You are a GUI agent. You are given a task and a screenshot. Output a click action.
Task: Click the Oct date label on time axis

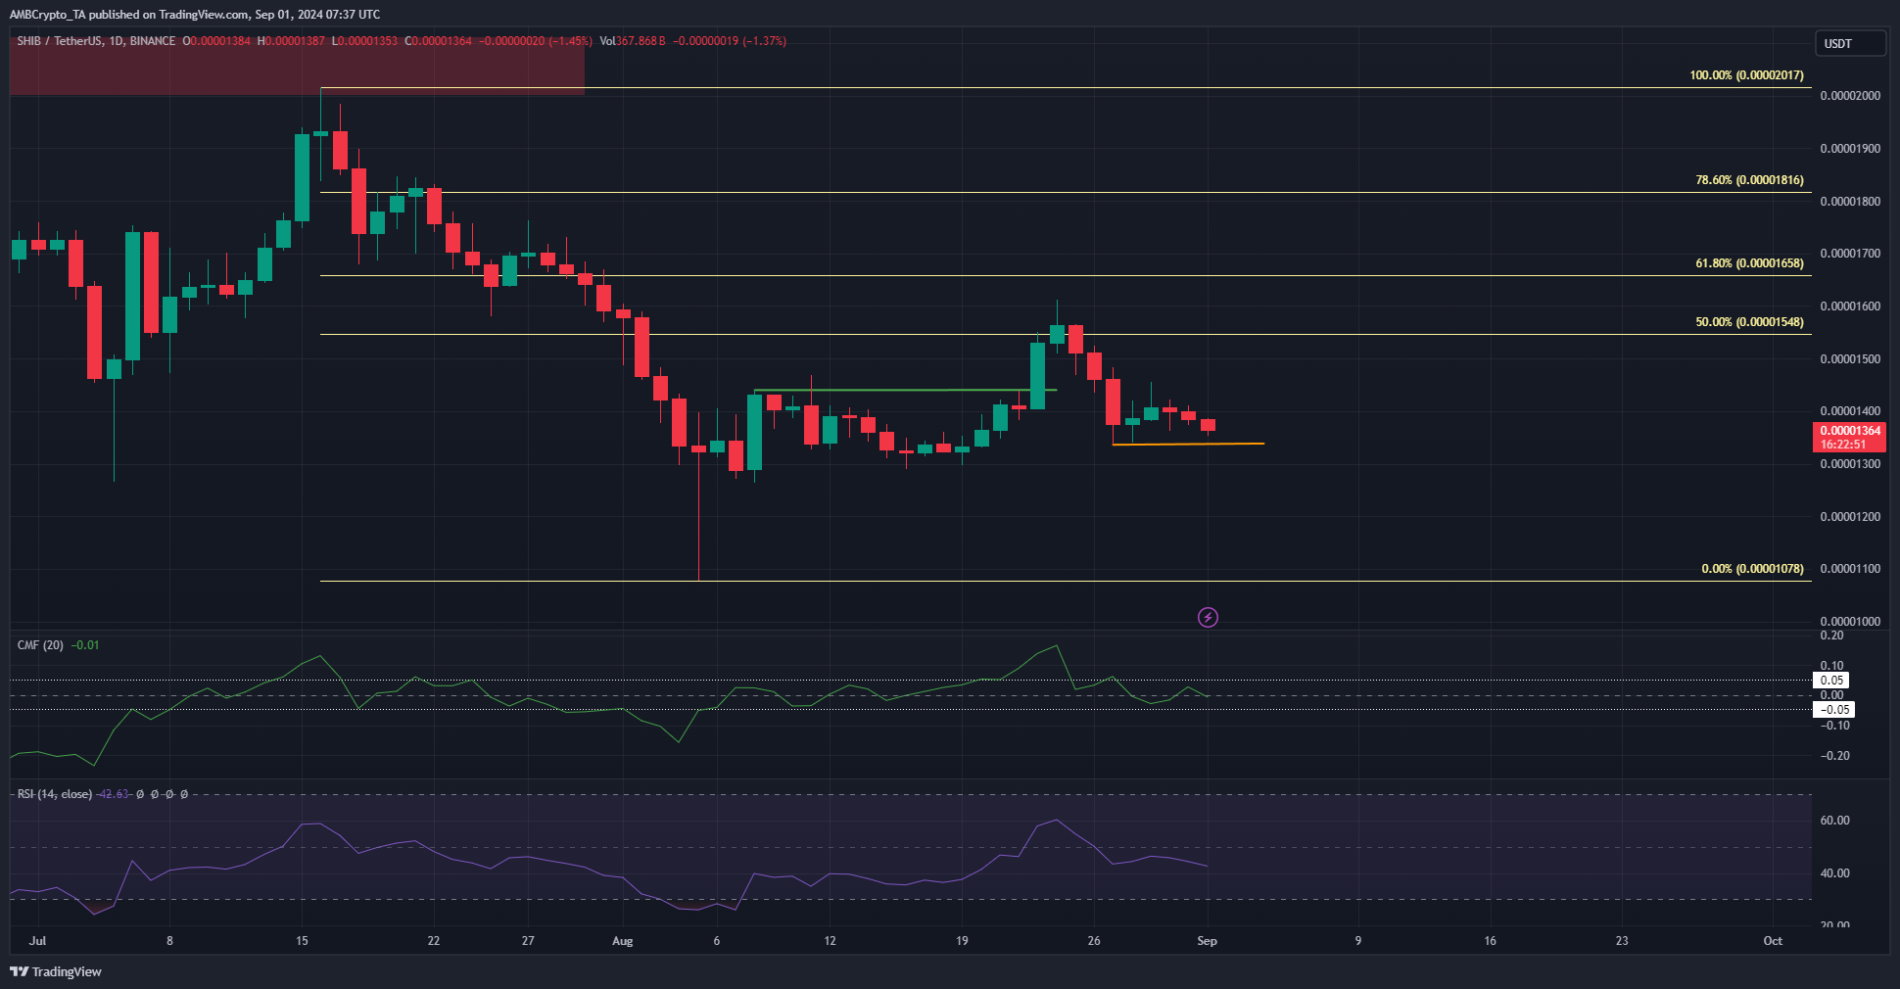click(1773, 941)
